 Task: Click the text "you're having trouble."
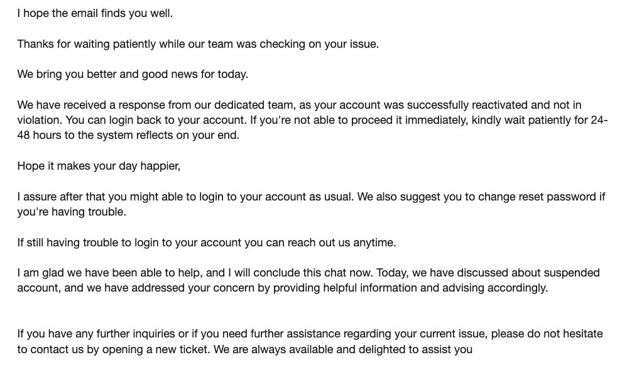(x=72, y=212)
